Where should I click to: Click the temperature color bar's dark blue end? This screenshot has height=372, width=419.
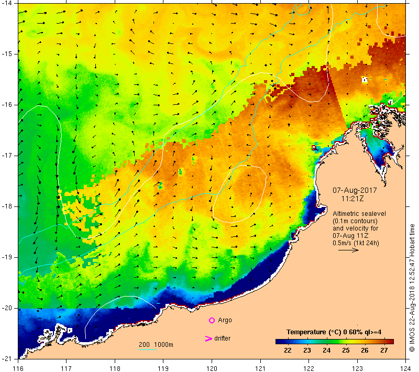[278, 342]
